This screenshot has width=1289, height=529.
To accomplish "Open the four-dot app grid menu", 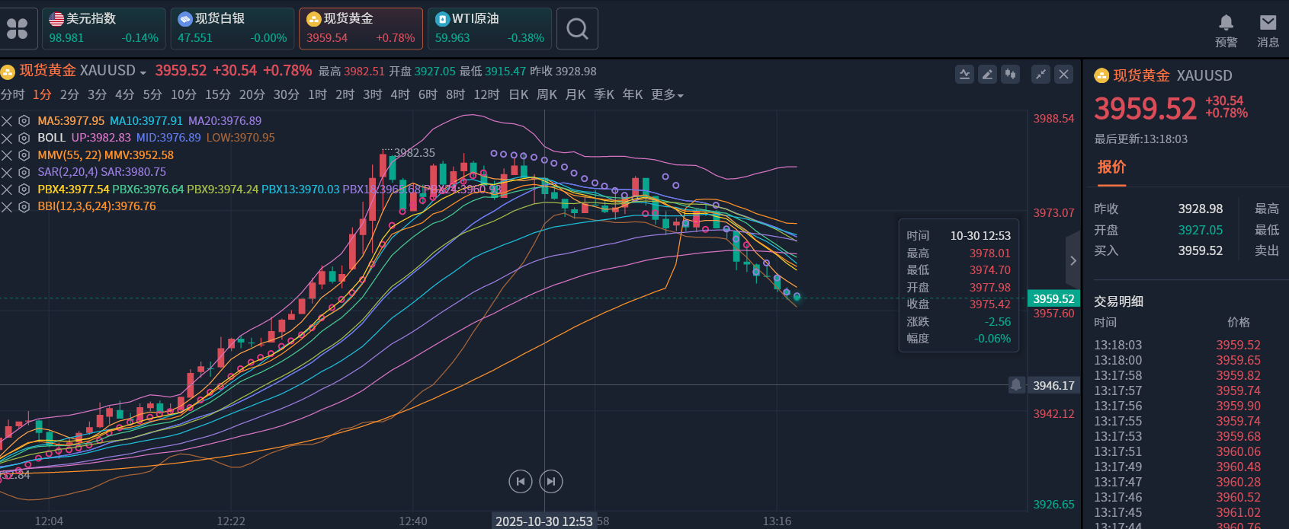I will [x=17, y=29].
